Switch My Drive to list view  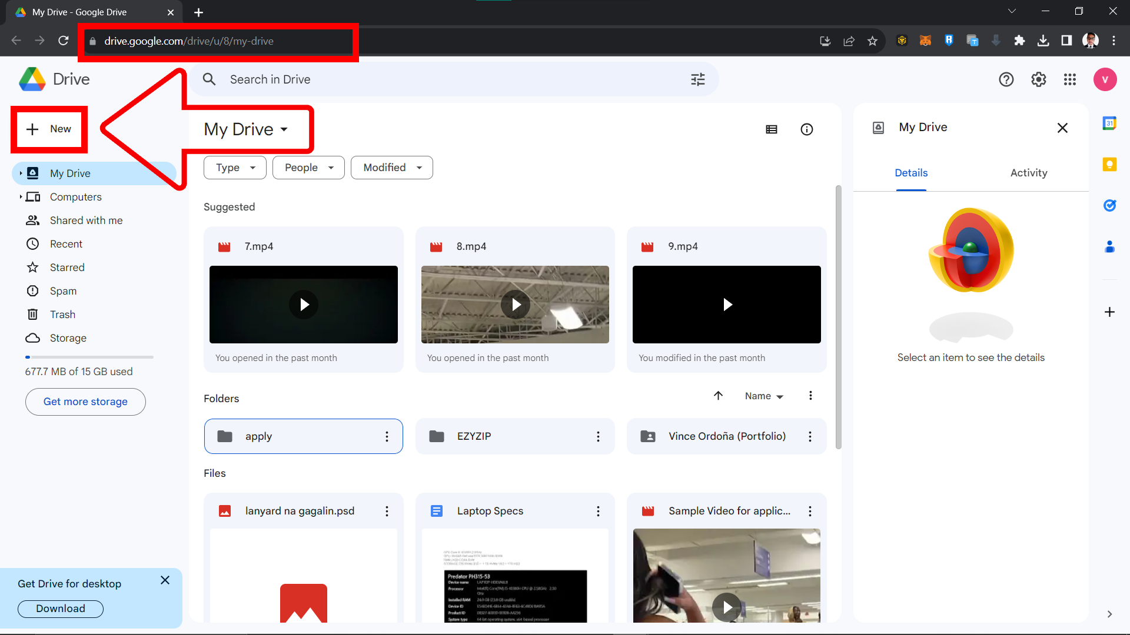(772, 129)
